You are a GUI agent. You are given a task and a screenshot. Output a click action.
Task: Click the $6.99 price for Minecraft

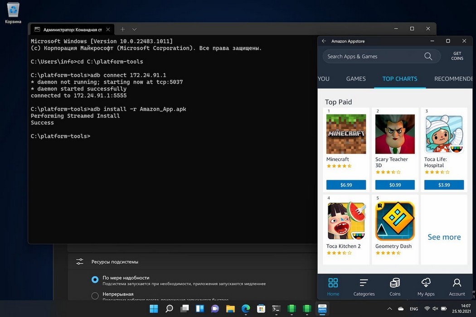(x=346, y=185)
